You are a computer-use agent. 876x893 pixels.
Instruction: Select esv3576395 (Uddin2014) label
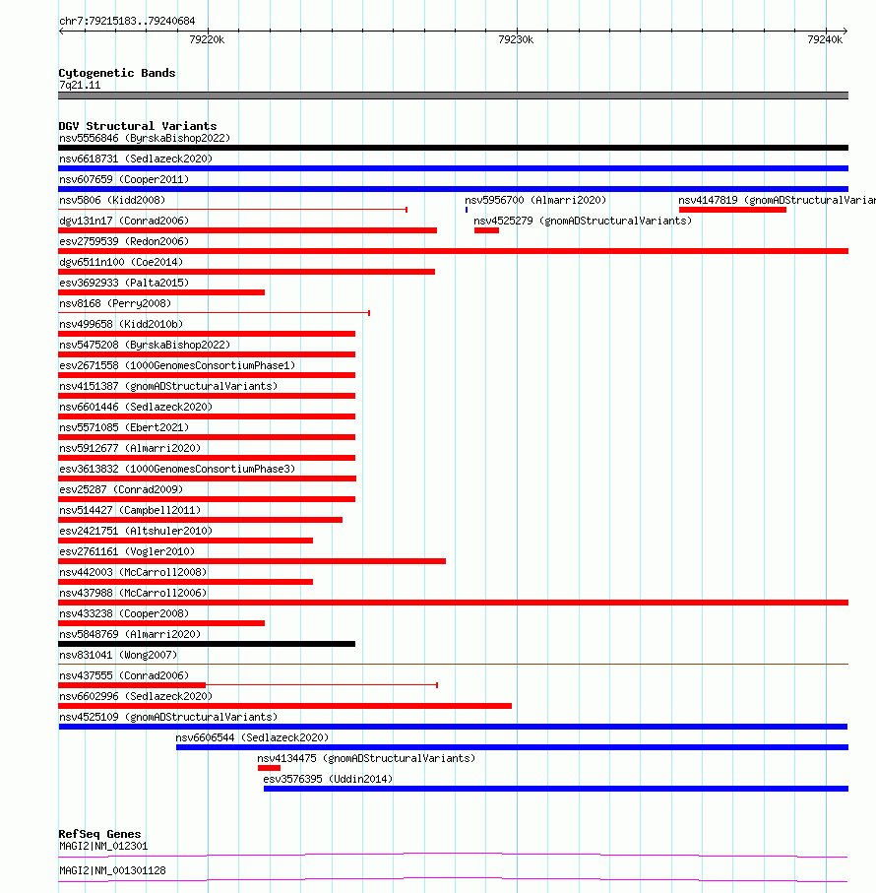point(328,780)
